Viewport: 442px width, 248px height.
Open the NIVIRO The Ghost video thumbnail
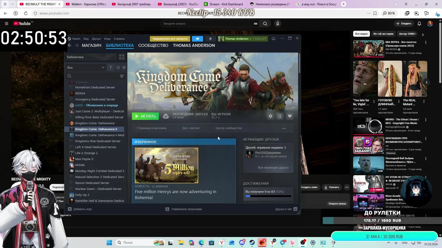coord(368,126)
